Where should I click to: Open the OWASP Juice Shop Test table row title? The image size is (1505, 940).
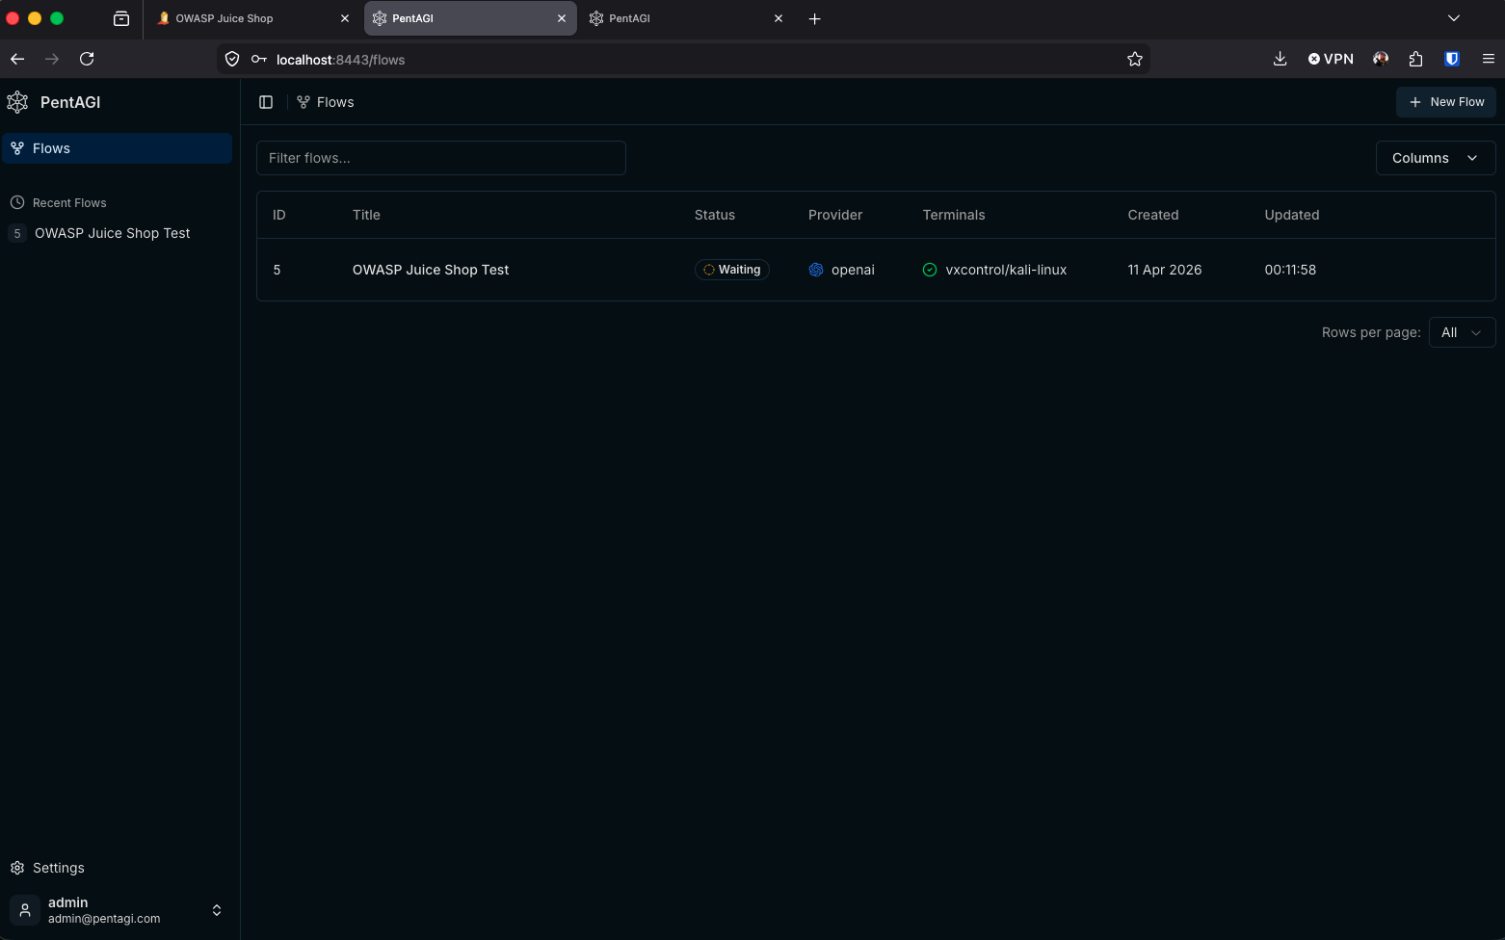pyautogui.click(x=431, y=270)
